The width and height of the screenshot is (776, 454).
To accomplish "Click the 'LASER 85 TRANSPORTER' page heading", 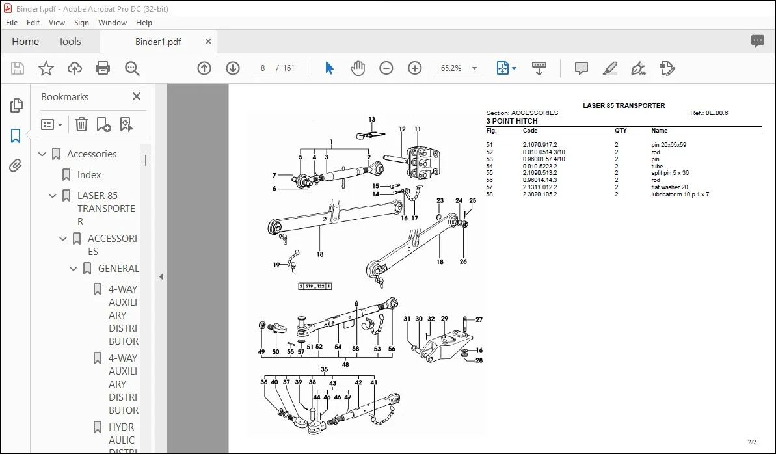I will tap(624, 105).
